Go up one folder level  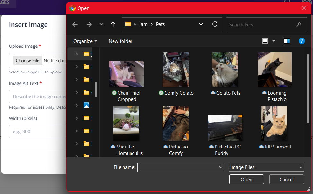pos(113,24)
